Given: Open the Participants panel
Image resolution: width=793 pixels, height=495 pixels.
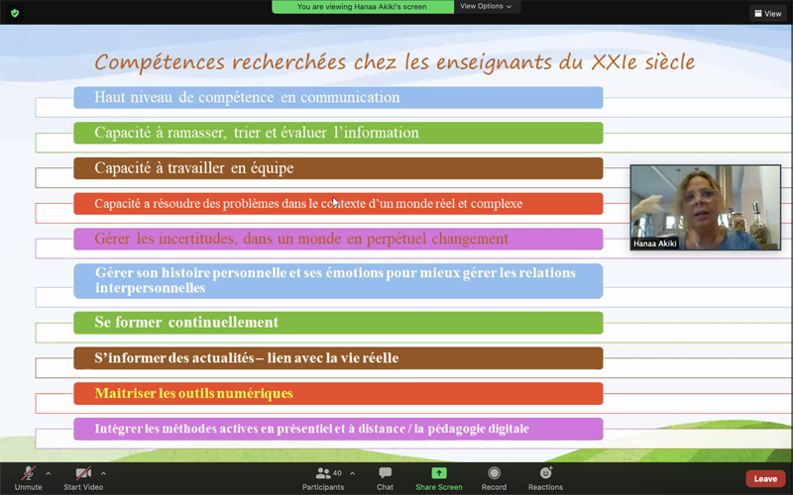Looking at the screenshot, I should point(323,478).
